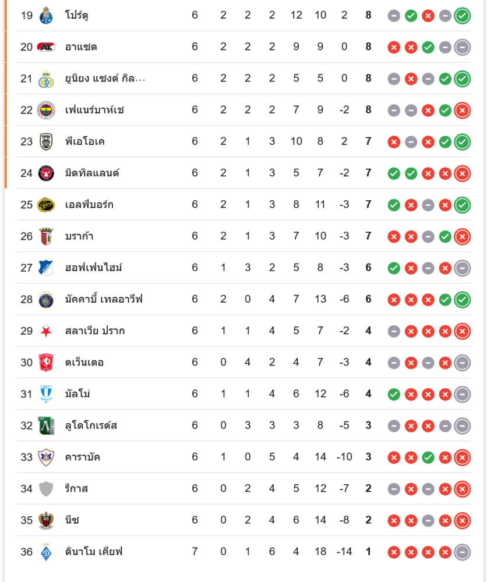Click the Elfsborg yellow club logo
This screenshot has width=487, height=582.
click(x=46, y=204)
